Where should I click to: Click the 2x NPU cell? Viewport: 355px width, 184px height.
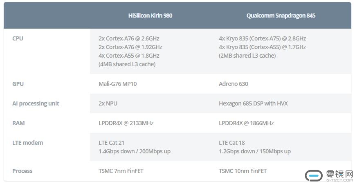tap(108, 103)
